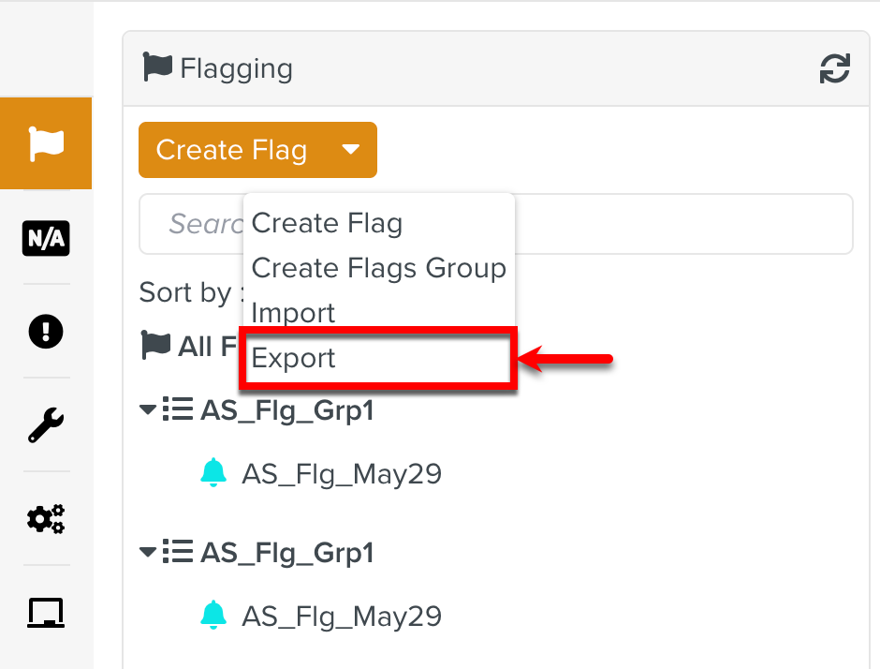Choose Create Flag from the dropdown menu

(x=327, y=223)
